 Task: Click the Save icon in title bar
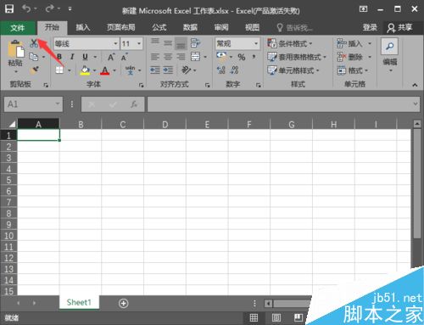(x=9, y=9)
